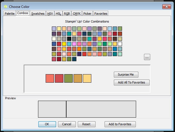Screen dimensions: 175x132
Task: Go to the HSL tab
Action: tap(58, 14)
